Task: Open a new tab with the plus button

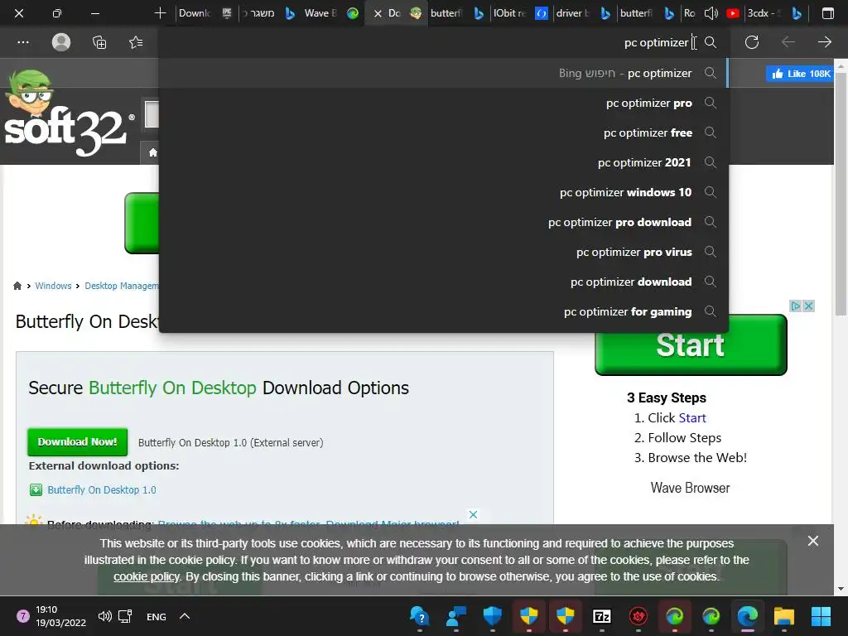Action: (160, 13)
